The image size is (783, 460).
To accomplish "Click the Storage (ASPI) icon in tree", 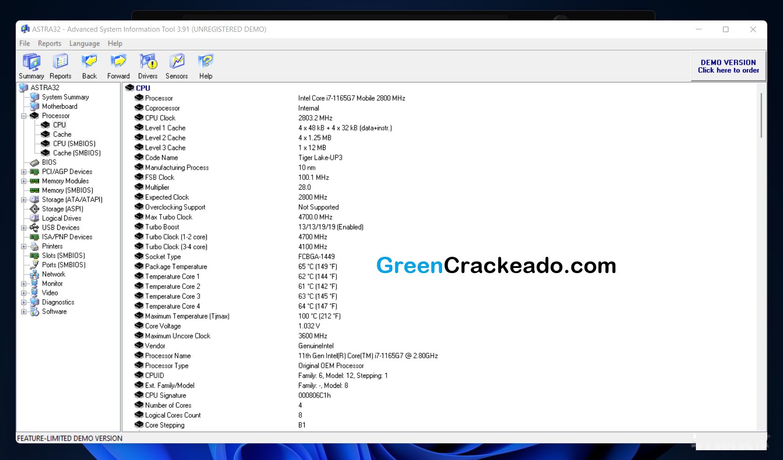I will point(34,209).
